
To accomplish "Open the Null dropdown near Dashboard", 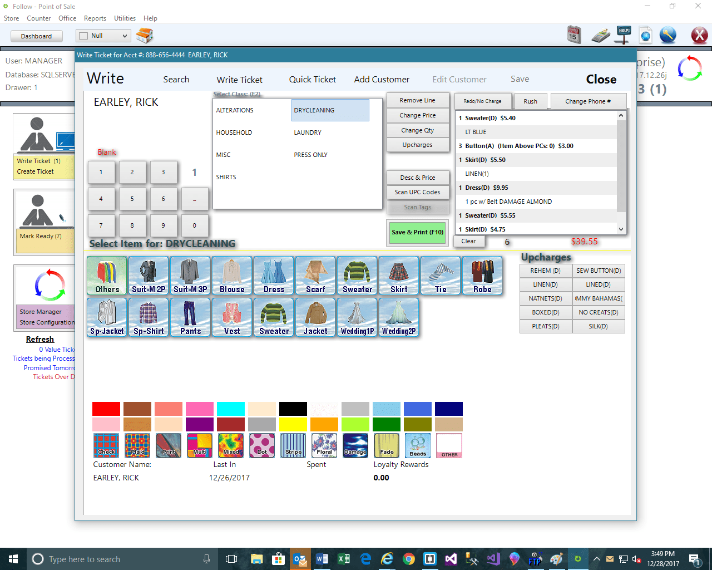I will [x=103, y=35].
